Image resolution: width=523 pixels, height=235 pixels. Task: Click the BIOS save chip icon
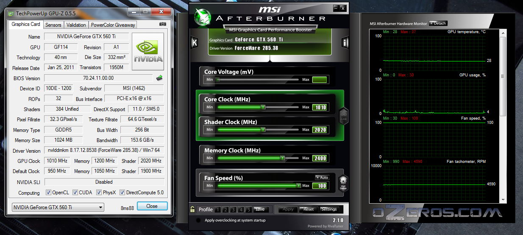(x=159, y=78)
